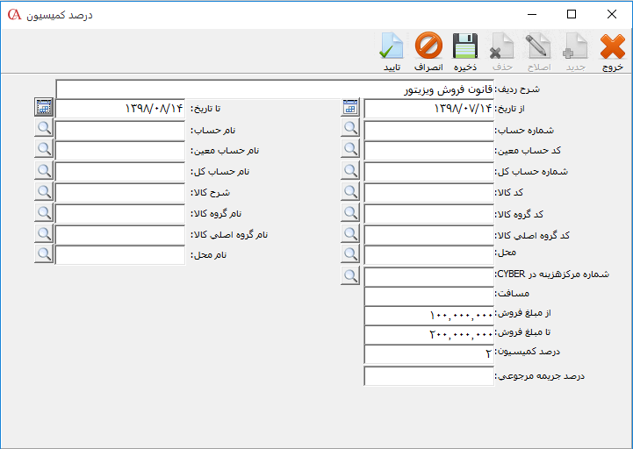The image size is (633, 449).
Task: Click search icon beside نام حساب کل field
Action: click(x=44, y=171)
